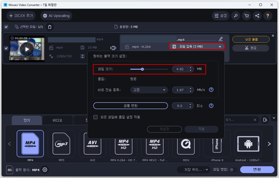Viewport: 279px width, 178px height.
Task: Go to next formats with right arrow
Action: [269, 144]
